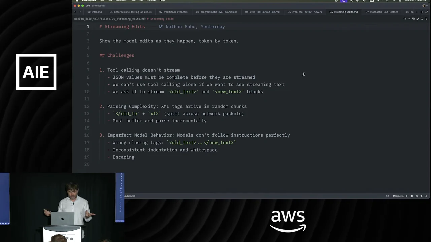Screen dimensions: 431x242
Task: Click the 1:1 cursor position indicator
Action: point(388,196)
